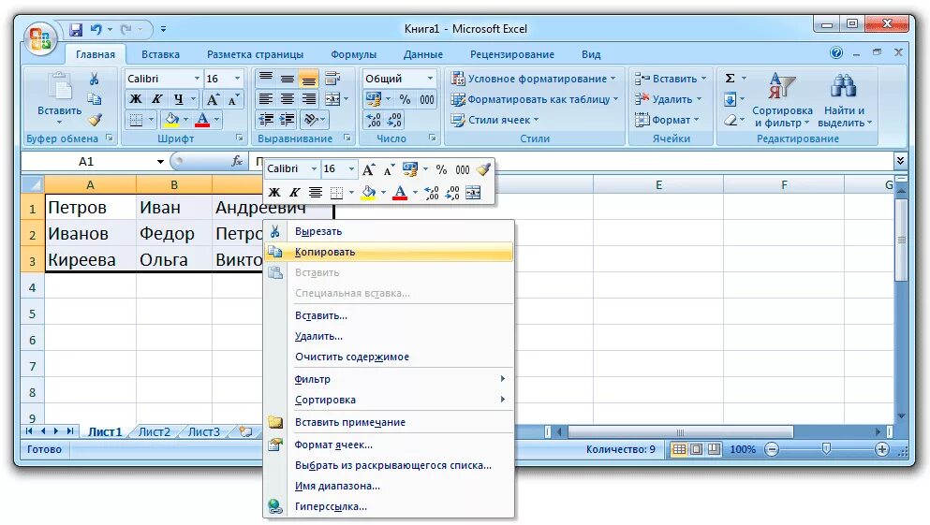Apply red font color in ribbon

[x=202, y=121]
